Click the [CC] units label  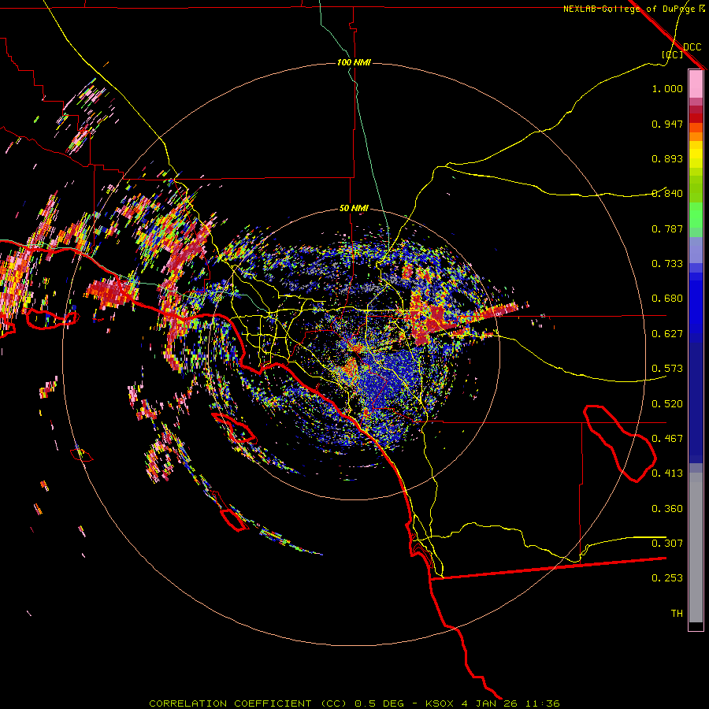point(673,54)
